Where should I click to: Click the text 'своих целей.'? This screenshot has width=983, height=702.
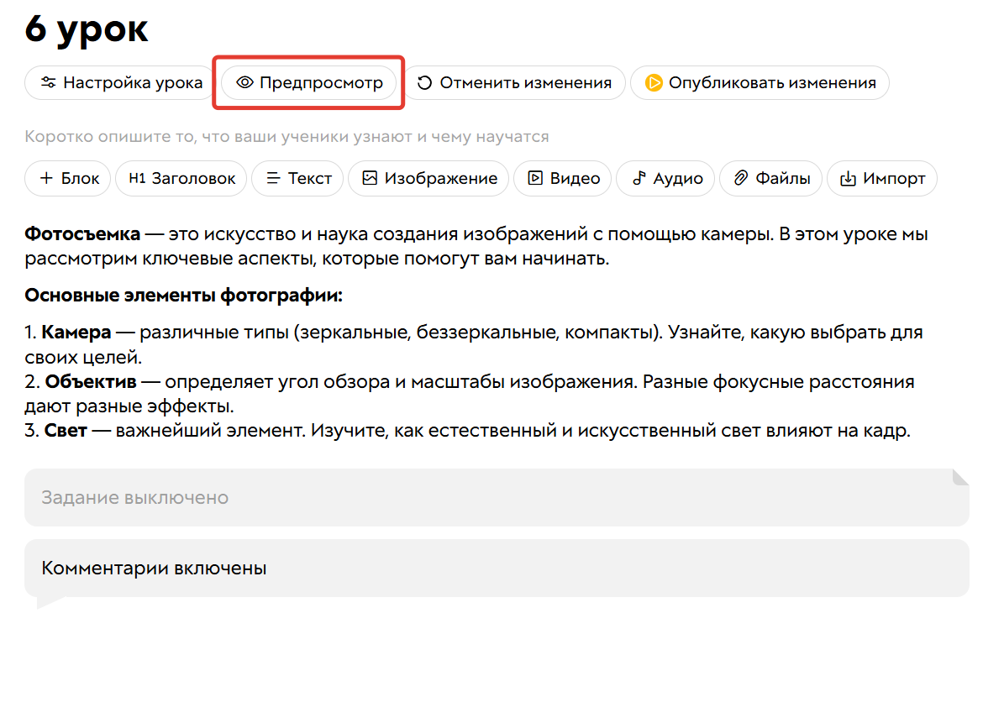tap(83, 357)
